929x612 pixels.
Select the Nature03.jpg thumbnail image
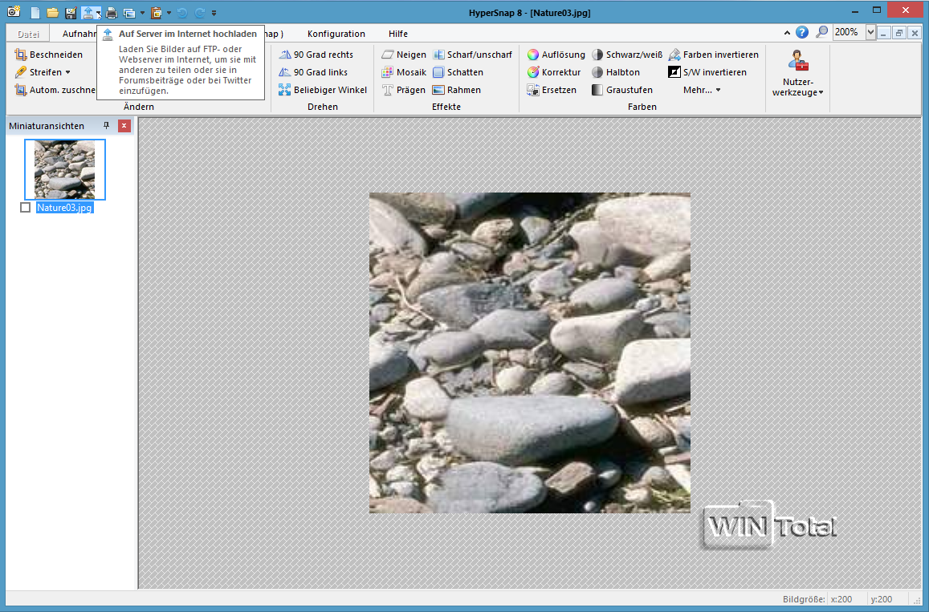[x=64, y=169]
